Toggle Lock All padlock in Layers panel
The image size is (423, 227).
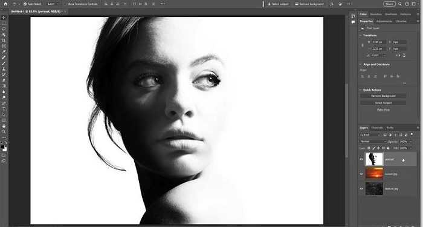(x=388, y=148)
